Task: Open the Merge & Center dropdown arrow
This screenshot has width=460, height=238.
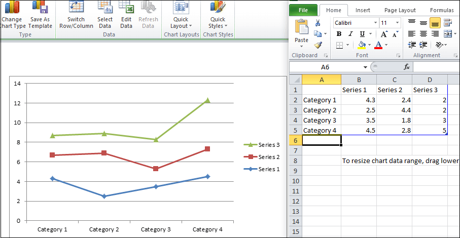Action: tap(455, 34)
